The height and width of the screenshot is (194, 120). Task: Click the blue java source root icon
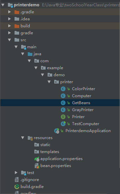tap(30, 54)
